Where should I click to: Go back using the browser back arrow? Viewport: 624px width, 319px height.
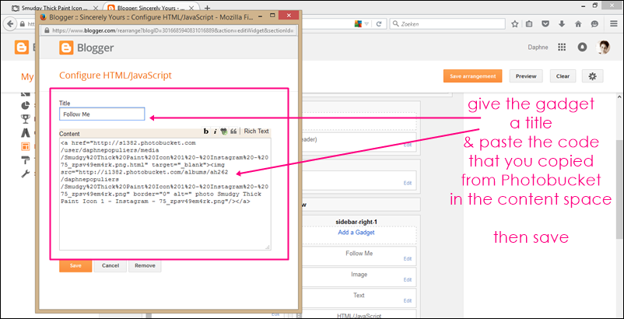click(10, 24)
